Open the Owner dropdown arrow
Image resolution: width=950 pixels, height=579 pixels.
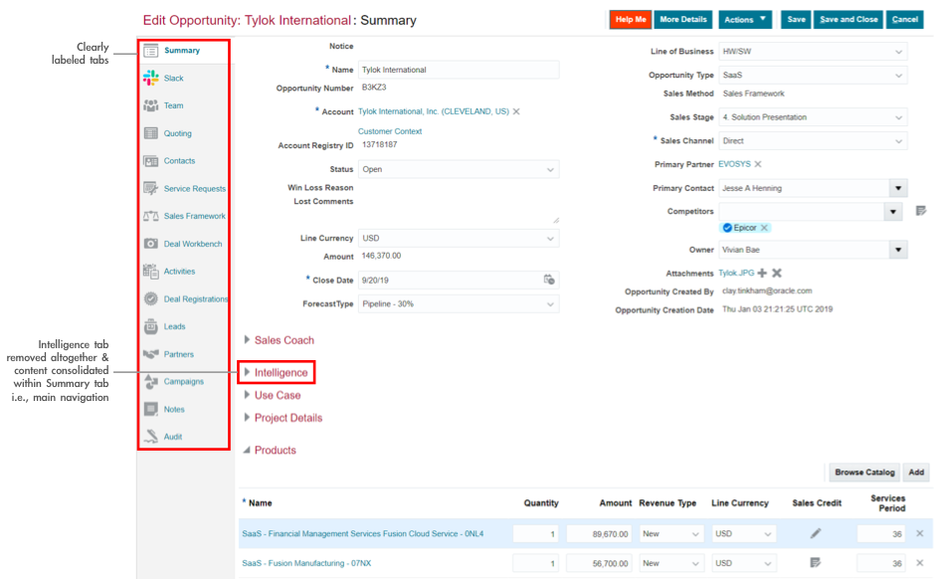(x=898, y=250)
